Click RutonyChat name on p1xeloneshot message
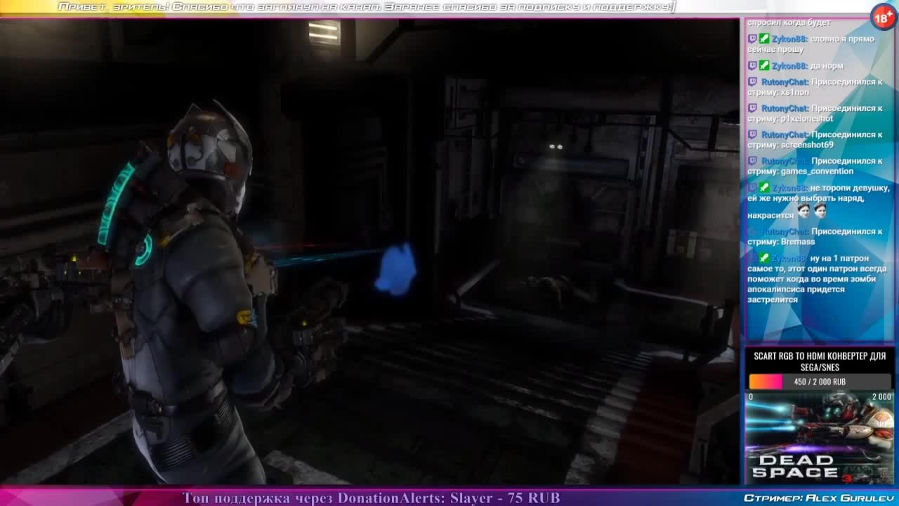This screenshot has height=506, width=899. (785, 108)
